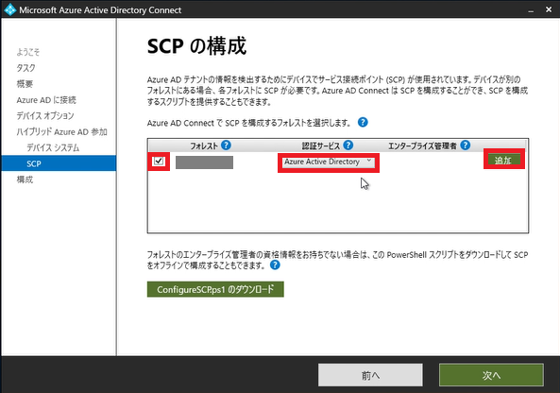This screenshot has height=393, width=560.
Task: Select デバイス システム sub-step
Action: pos(53,147)
